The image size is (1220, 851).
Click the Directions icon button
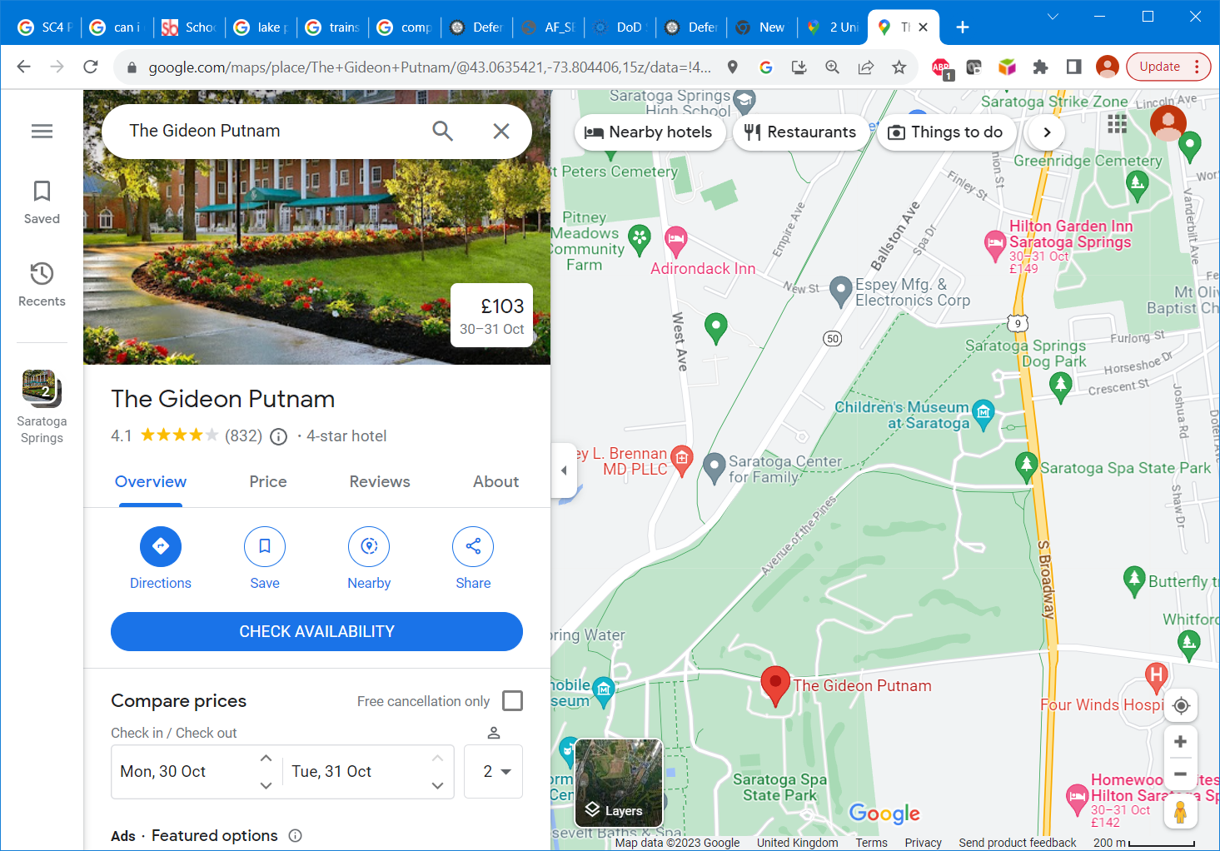click(161, 546)
